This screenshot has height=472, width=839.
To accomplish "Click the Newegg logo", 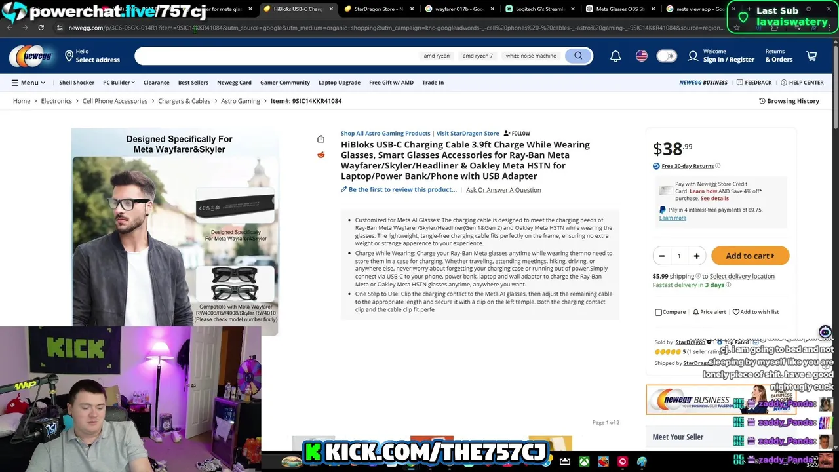I will 31,56.
